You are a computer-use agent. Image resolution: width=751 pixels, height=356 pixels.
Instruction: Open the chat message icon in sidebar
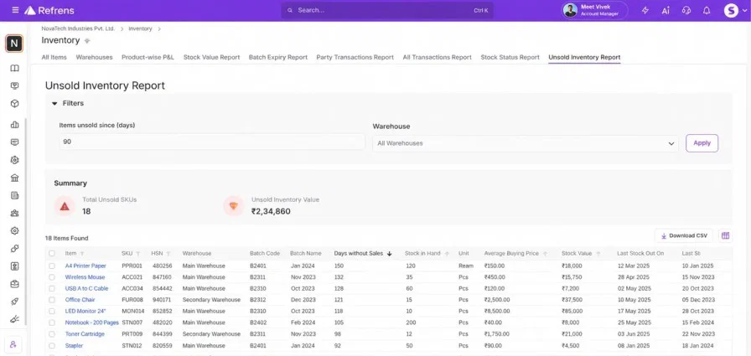pos(14,142)
